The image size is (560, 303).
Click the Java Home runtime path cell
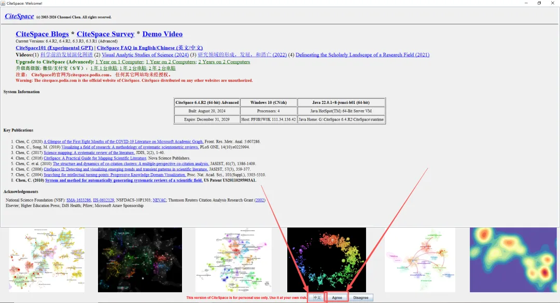(x=341, y=119)
